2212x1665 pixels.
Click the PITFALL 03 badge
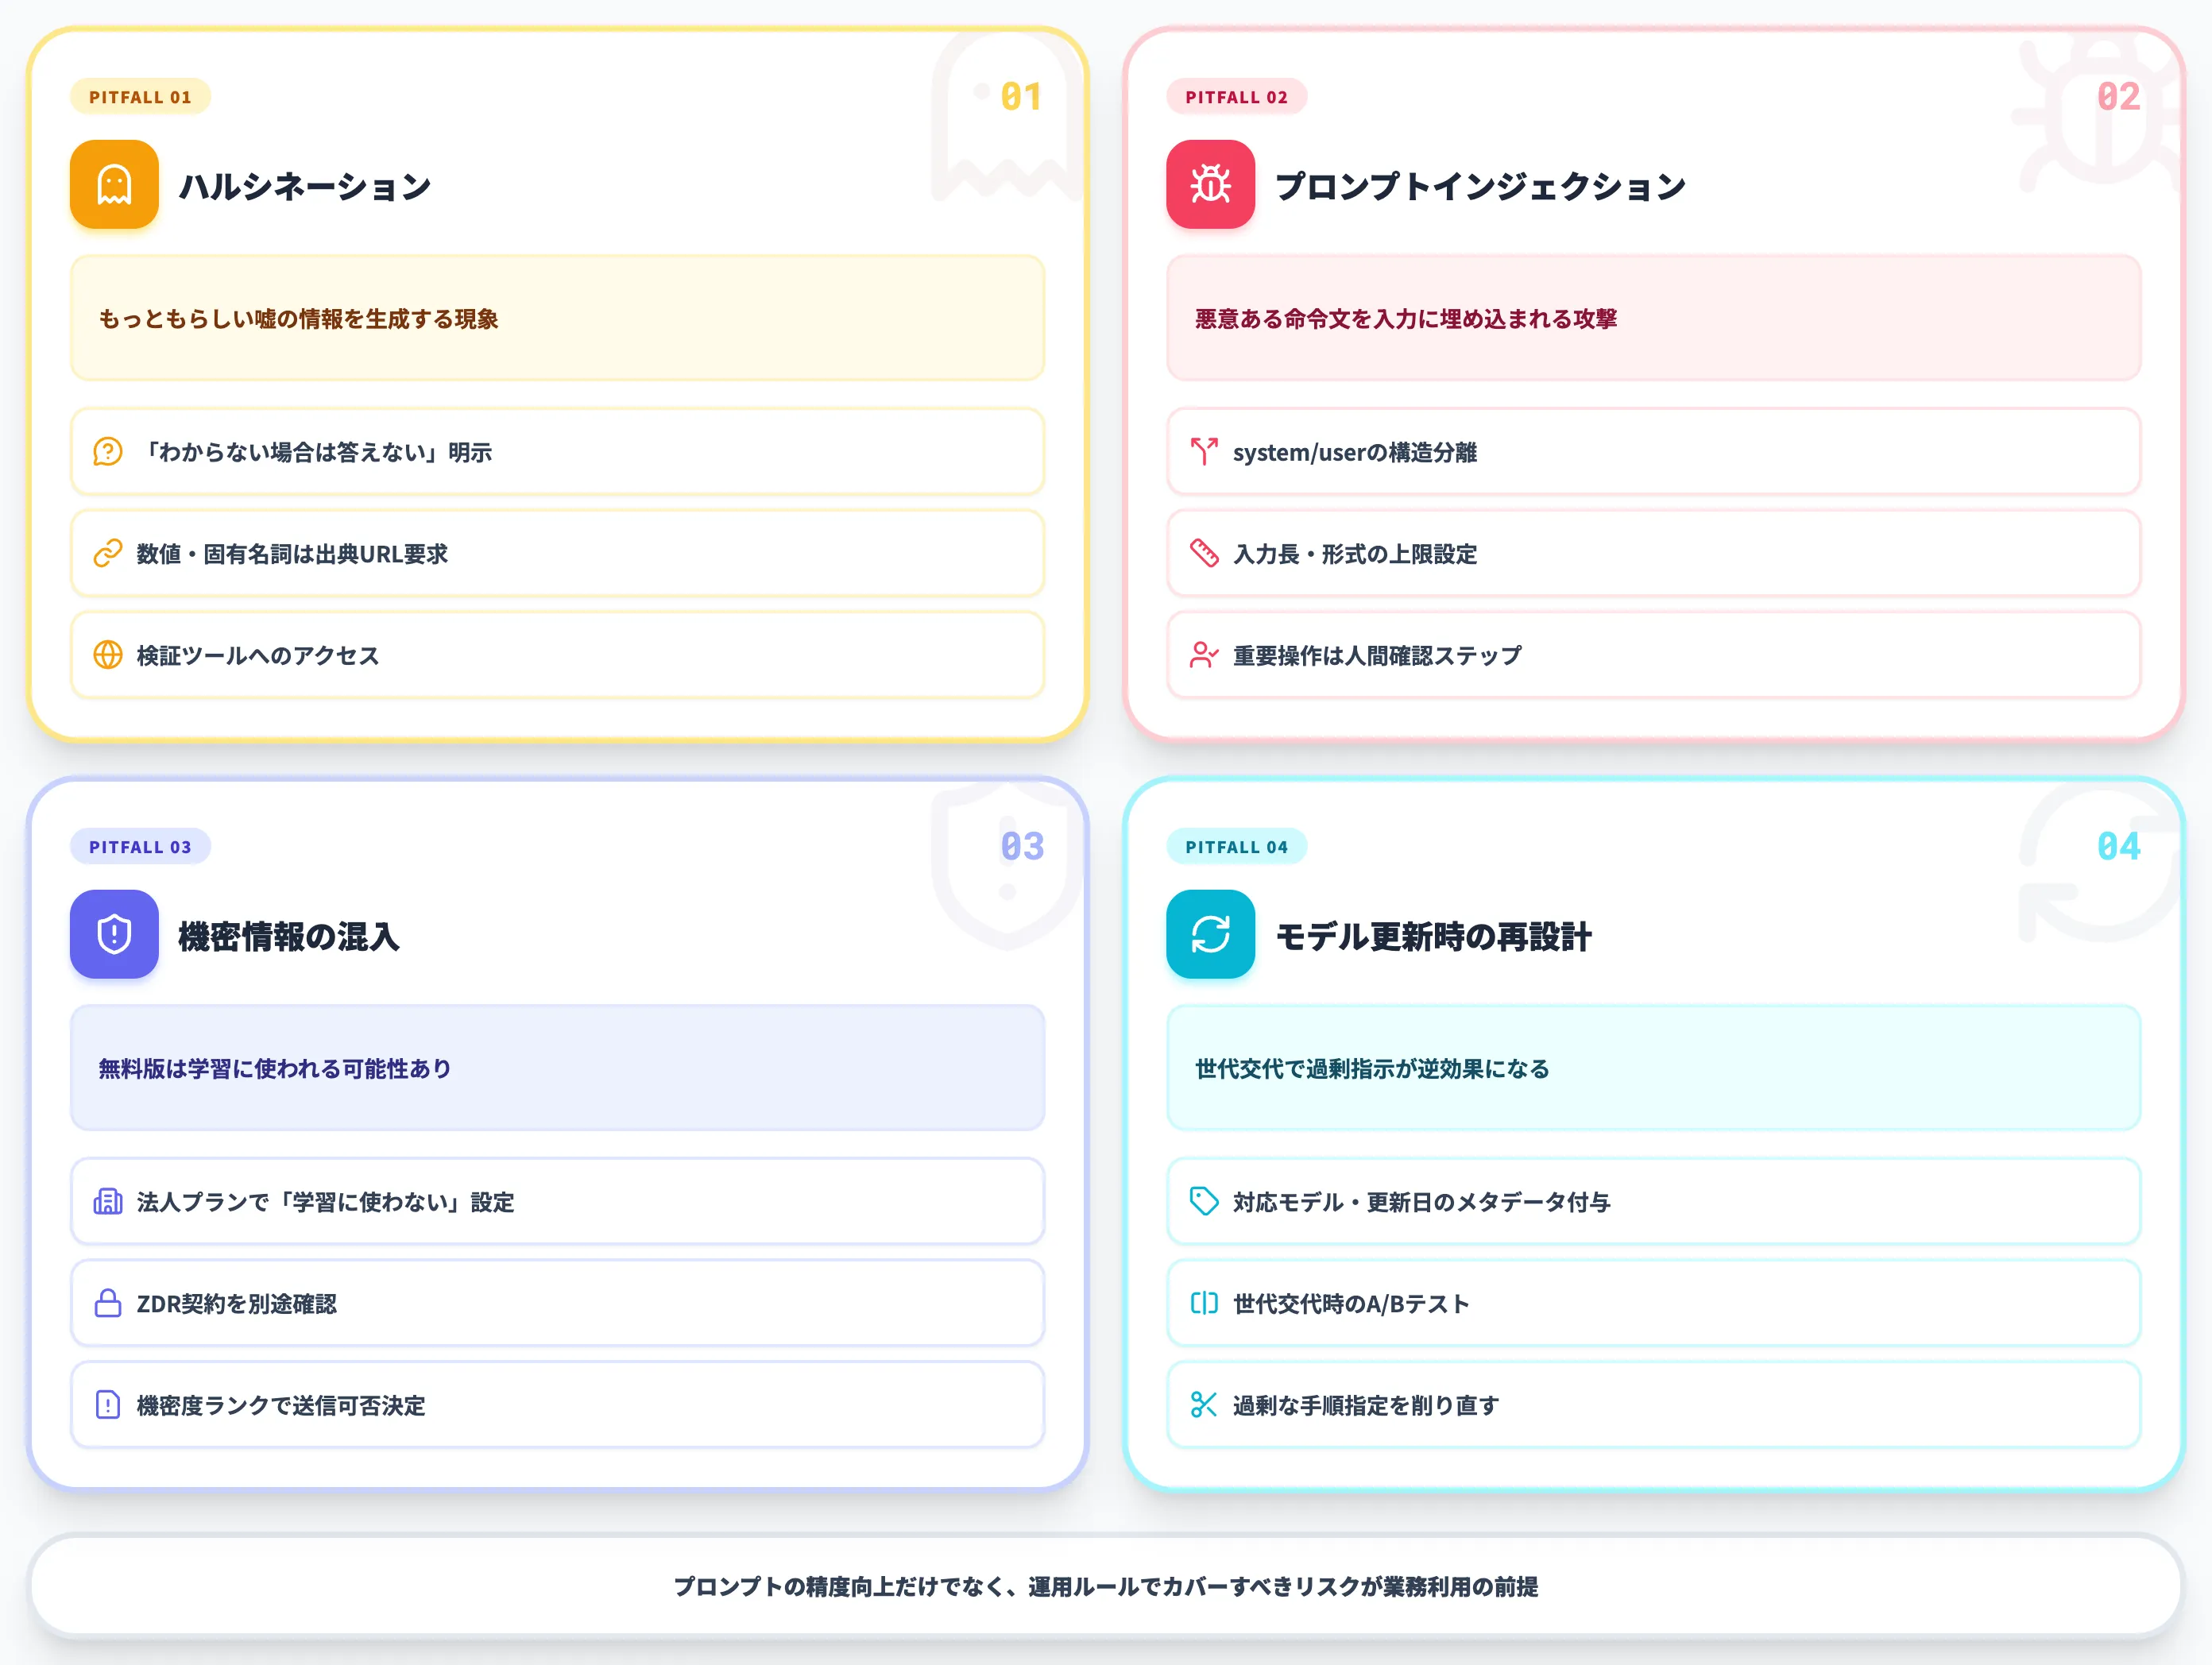[x=140, y=847]
